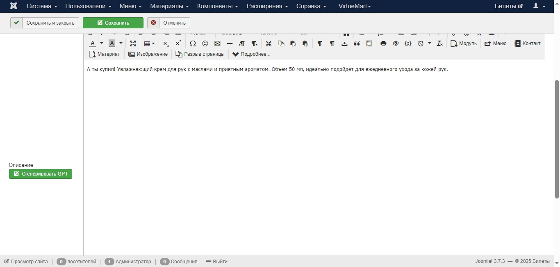Apply superscript formatting
This screenshot has height=267, width=560.
pyautogui.click(x=178, y=43)
